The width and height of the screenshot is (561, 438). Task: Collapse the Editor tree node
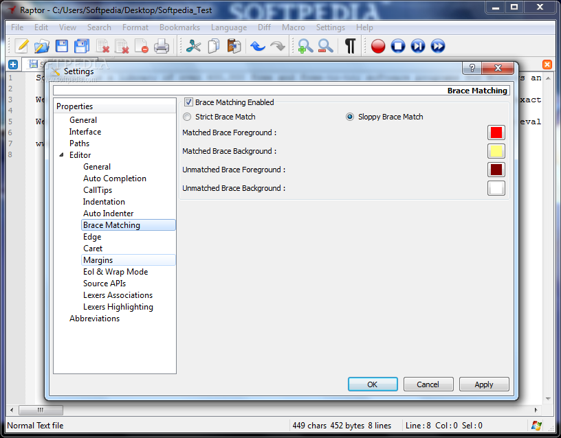point(62,155)
